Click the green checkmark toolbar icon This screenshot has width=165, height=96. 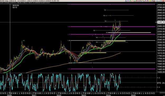click(x=130, y=1)
